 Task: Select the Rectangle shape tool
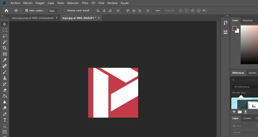pyautogui.click(x=5, y=132)
